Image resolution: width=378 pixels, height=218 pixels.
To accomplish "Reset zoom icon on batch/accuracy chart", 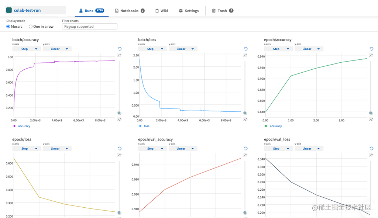I will click(120, 49).
